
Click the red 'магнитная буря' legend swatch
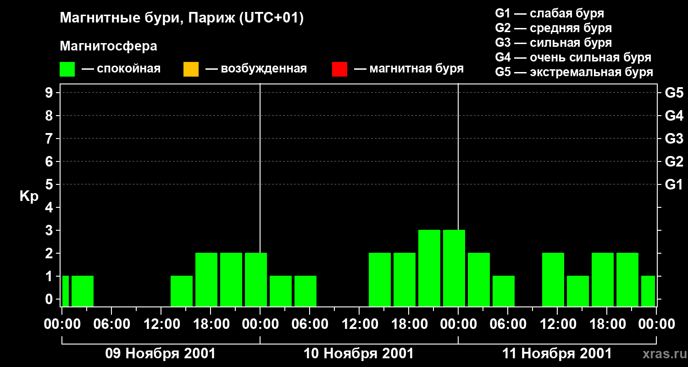click(x=339, y=69)
